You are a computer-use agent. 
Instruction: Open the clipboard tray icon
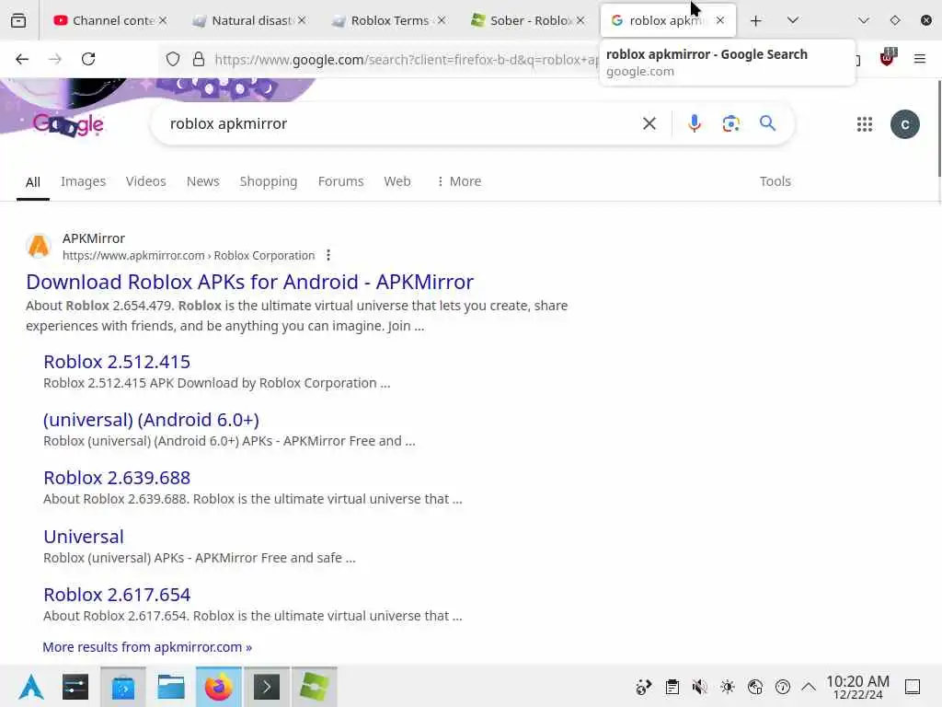672,687
